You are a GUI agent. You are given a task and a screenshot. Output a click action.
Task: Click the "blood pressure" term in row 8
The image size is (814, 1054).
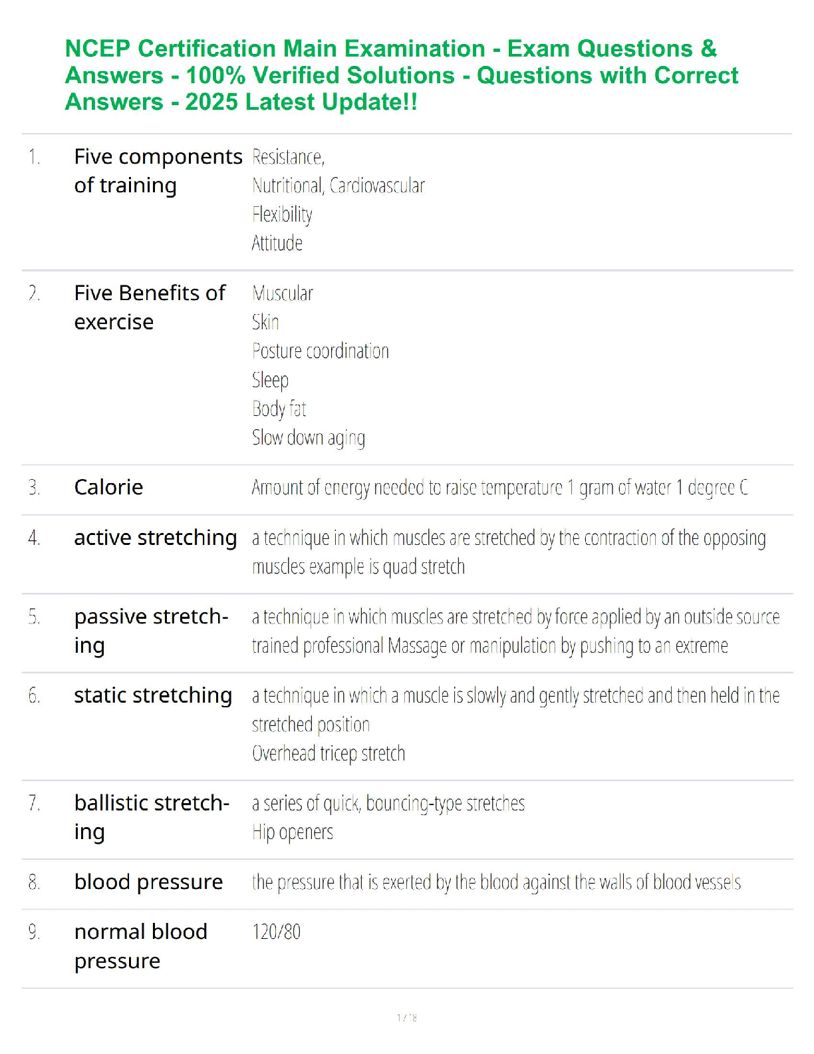click(x=148, y=882)
